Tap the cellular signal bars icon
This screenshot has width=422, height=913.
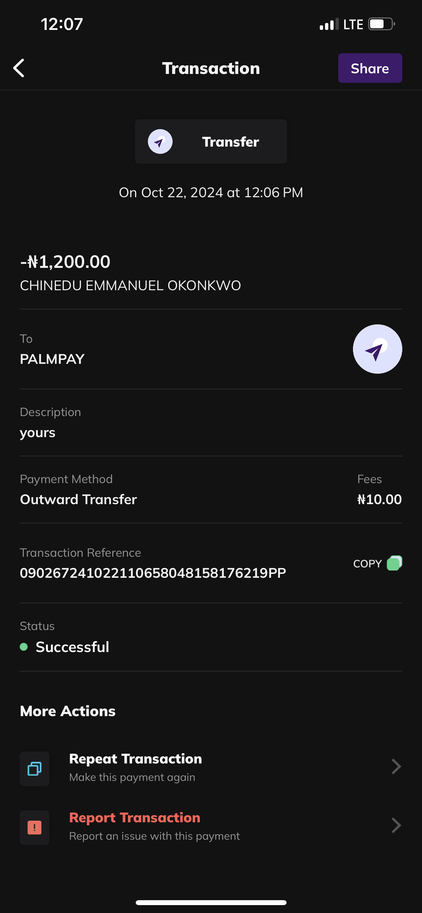tap(329, 24)
